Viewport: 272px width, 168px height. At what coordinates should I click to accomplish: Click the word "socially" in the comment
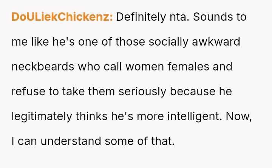pos(168,42)
